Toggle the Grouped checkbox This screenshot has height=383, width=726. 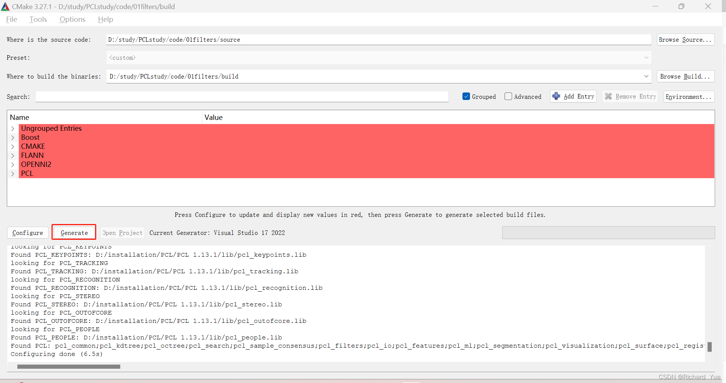466,96
